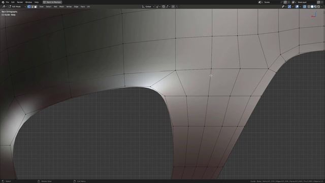Switch to wireframe shading
325x183 pixels.
[x=309, y=7]
